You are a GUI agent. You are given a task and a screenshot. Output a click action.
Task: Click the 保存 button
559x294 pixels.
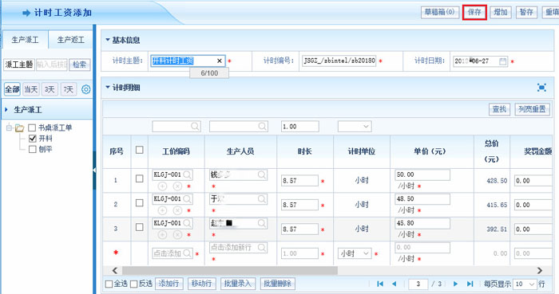tap(474, 12)
